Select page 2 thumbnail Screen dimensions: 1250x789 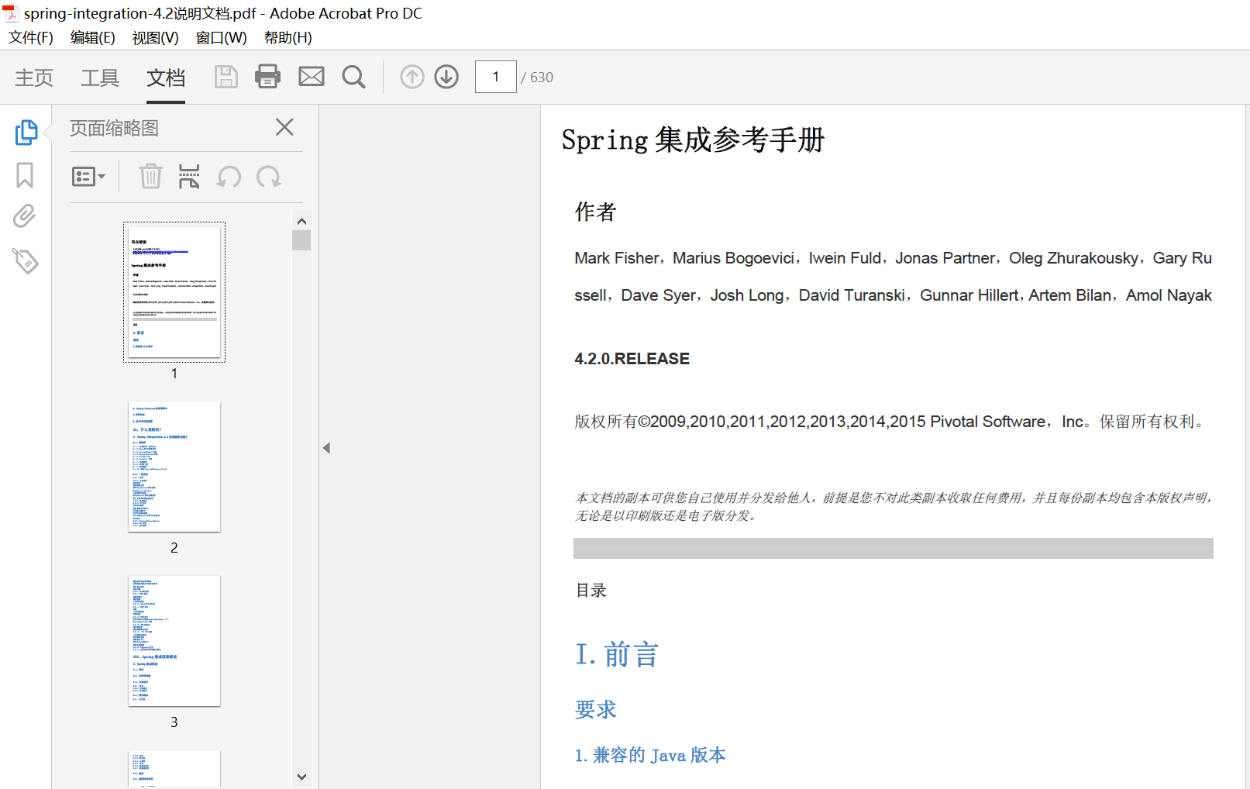click(x=174, y=467)
